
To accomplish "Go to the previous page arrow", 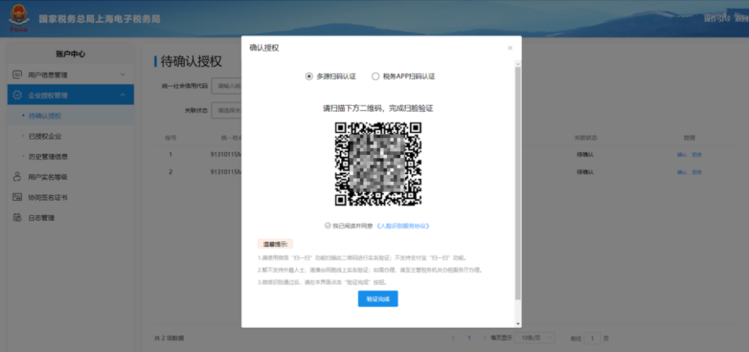I will (x=454, y=337).
